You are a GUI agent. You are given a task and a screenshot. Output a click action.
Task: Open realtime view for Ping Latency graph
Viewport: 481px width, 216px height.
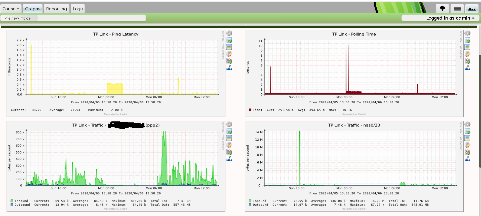point(229,61)
